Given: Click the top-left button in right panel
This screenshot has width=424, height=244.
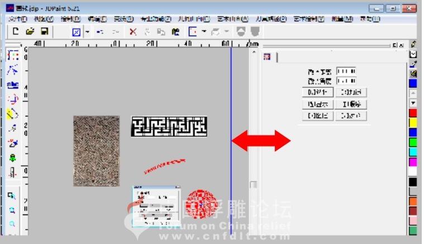Looking at the screenshot, I should tap(318, 92).
